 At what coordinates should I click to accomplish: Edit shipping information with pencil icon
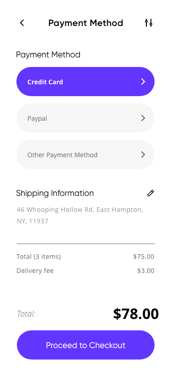coord(150,193)
